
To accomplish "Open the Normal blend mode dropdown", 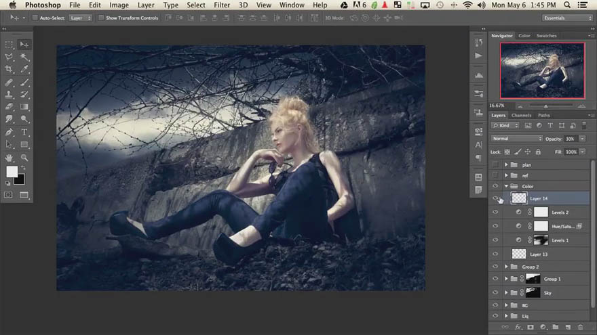I will tap(517, 139).
